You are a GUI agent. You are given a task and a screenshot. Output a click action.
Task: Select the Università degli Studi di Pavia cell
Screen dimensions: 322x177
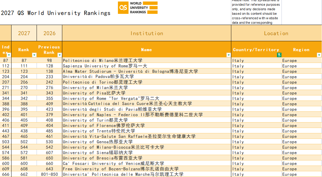(x=147, y=109)
